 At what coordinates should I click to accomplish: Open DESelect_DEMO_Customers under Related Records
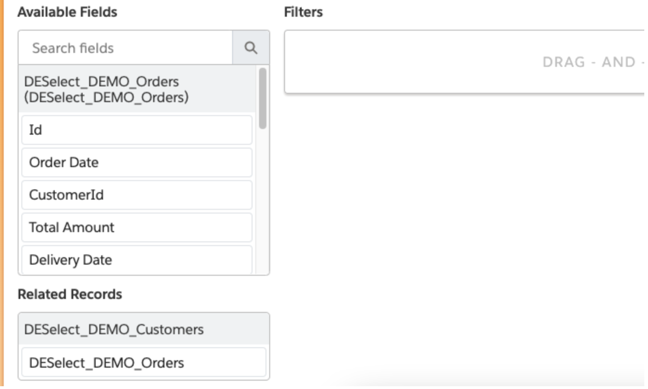144,329
